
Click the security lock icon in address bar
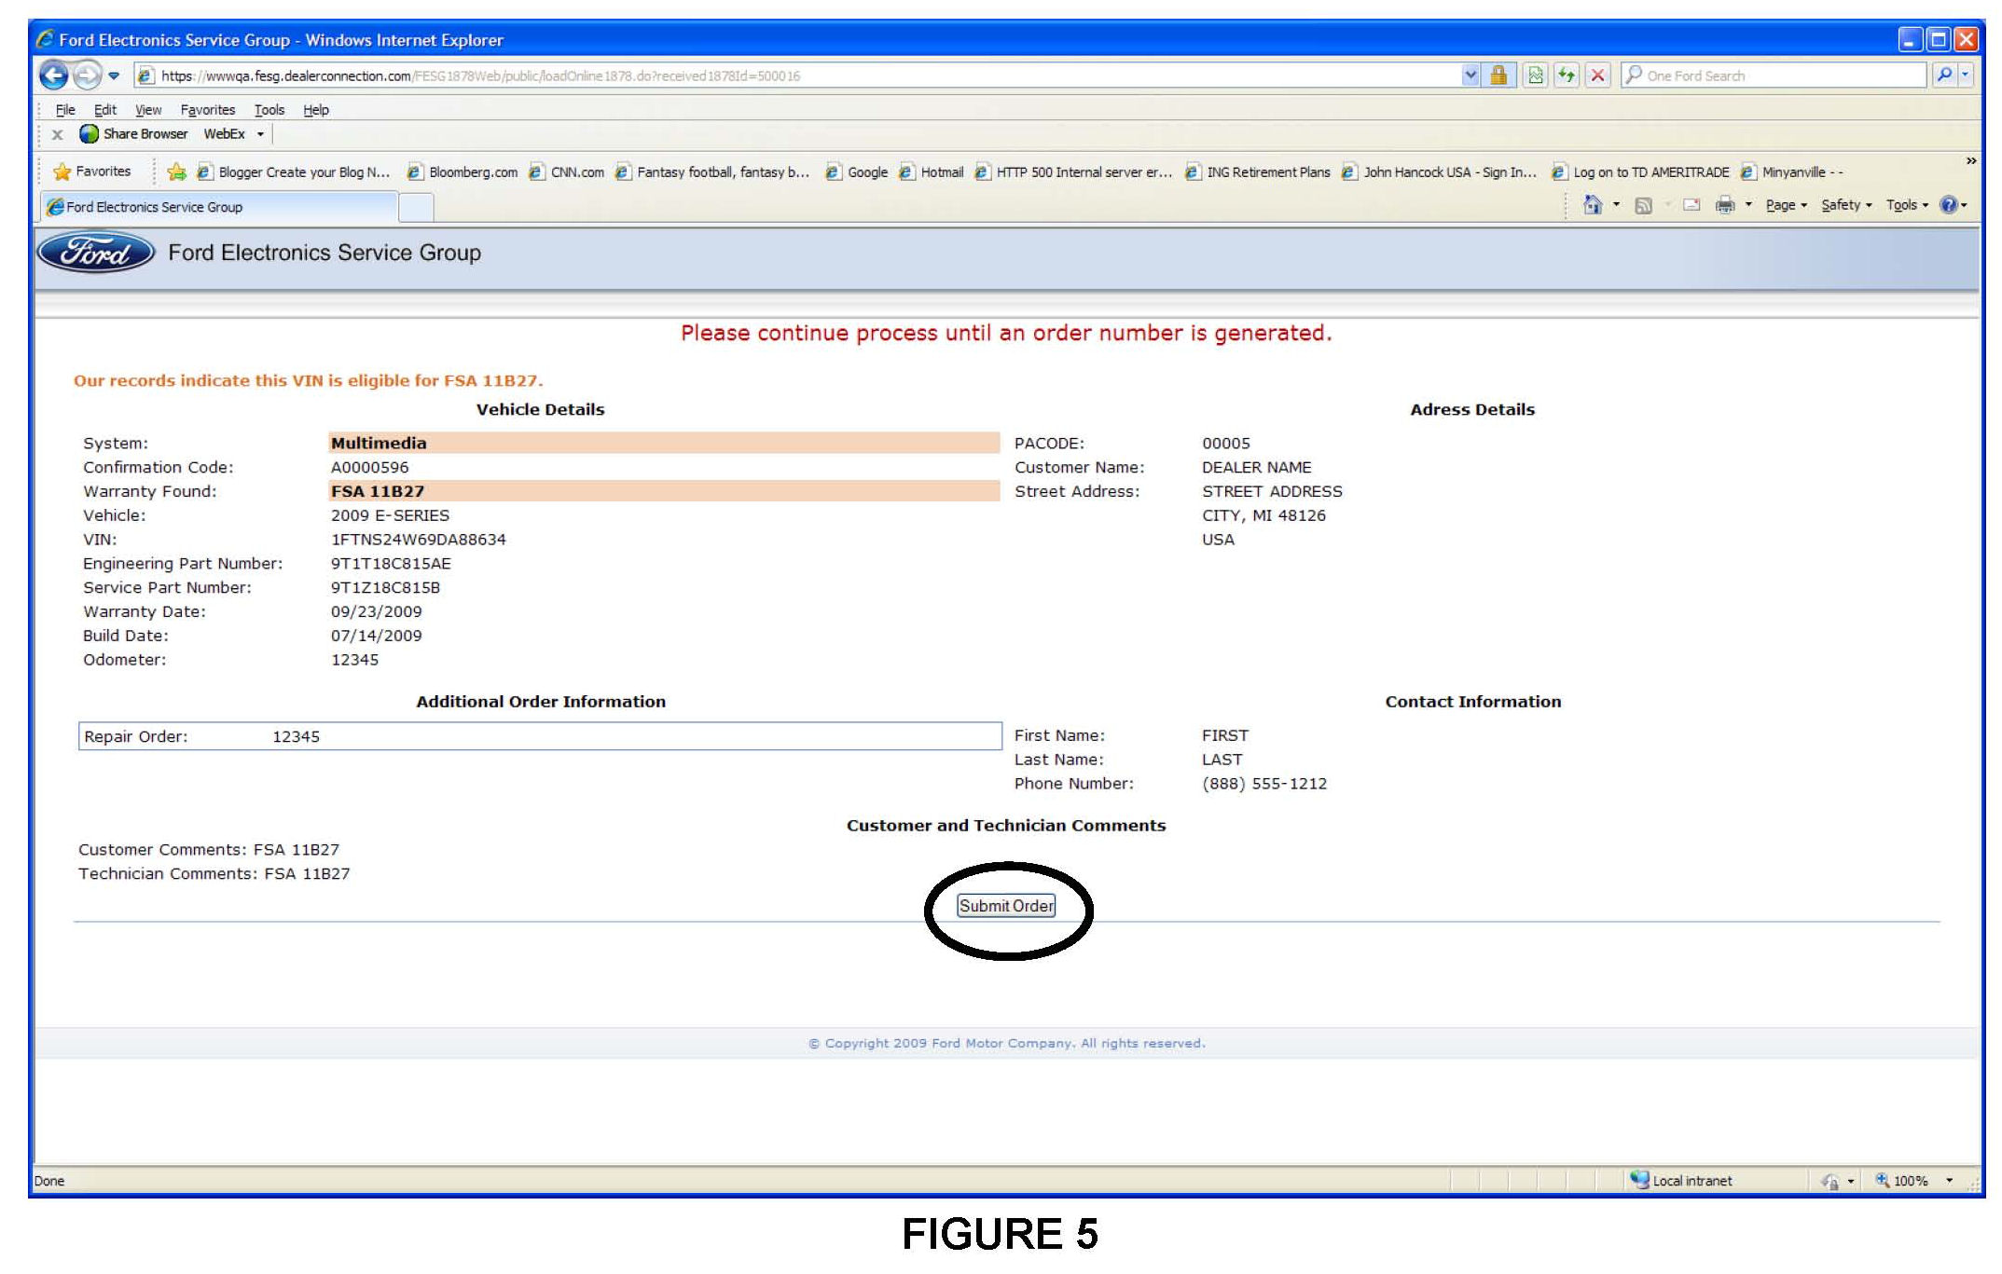pyautogui.click(x=1498, y=75)
